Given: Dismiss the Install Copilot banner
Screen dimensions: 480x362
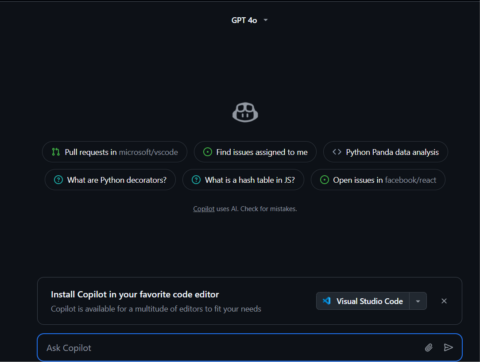Looking at the screenshot, I should click(444, 301).
